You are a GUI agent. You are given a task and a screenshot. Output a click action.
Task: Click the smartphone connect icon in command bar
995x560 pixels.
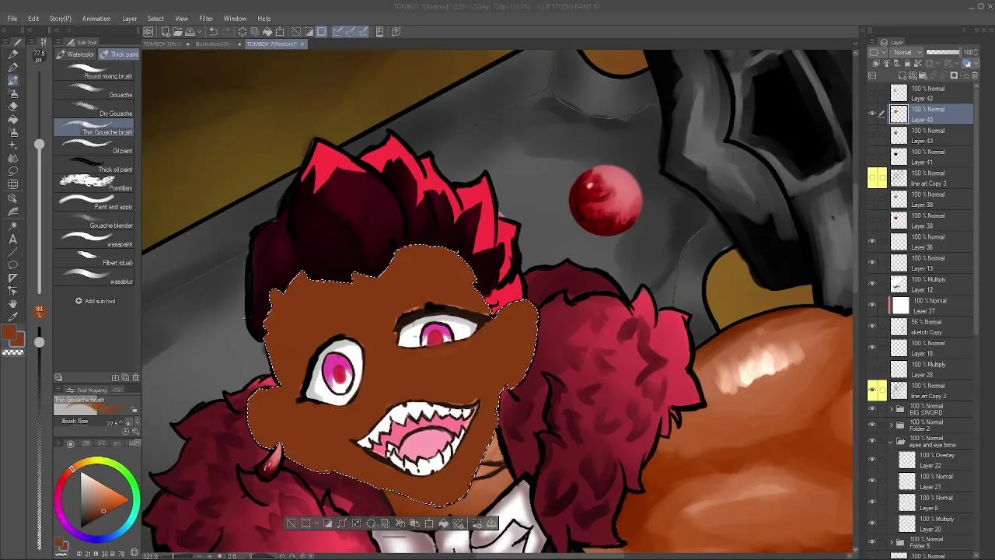(379, 32)
